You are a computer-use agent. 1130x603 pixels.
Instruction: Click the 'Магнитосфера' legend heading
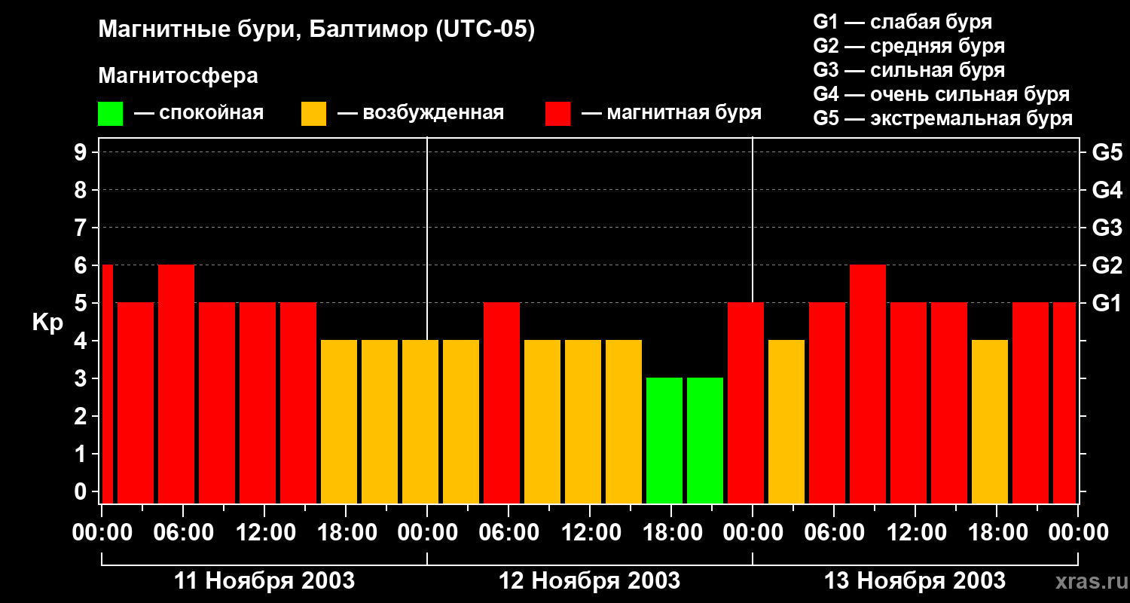[178, 76]
